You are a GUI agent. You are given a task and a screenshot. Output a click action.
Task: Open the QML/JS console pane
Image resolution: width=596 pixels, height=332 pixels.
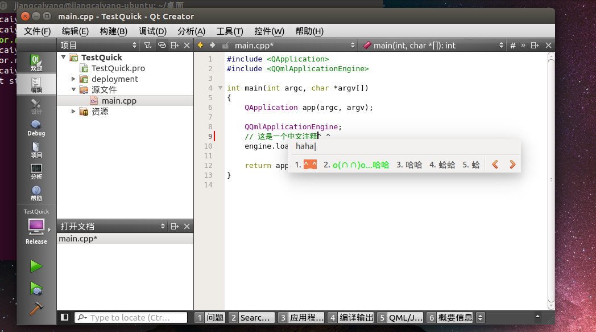400,318
